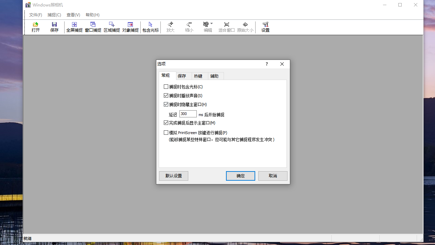Toggle the include cursor (包含光标) tool

click(150, 27)
